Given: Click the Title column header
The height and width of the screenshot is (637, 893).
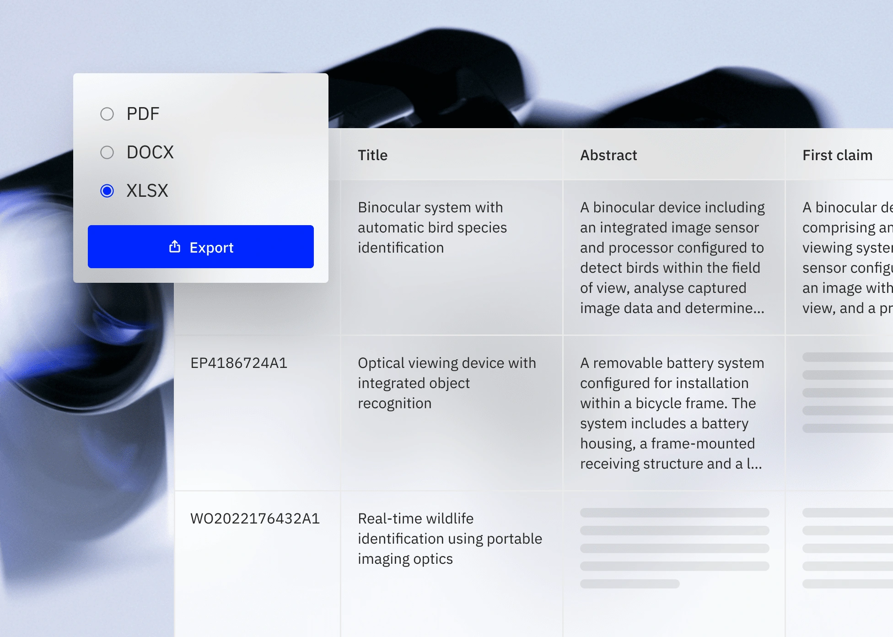Looking at the screenshot, I should coord(372,155).
